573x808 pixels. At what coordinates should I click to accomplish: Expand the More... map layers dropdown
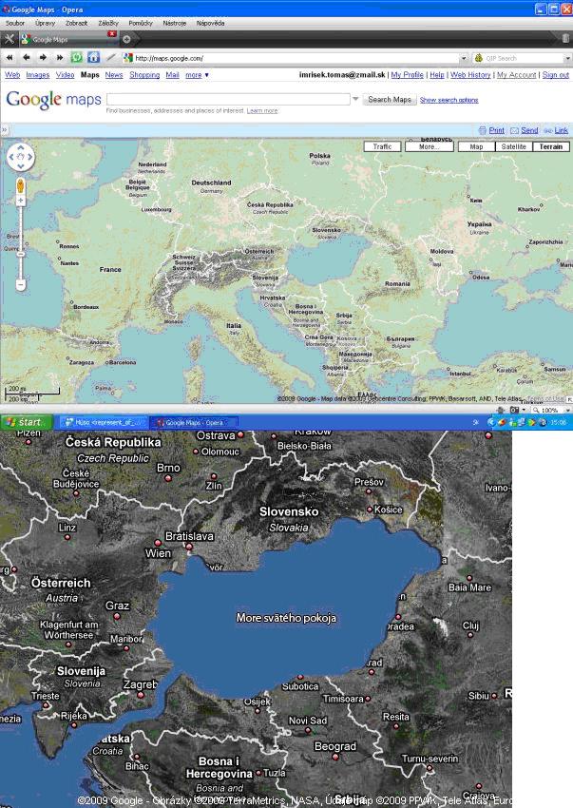pos(429,146)
